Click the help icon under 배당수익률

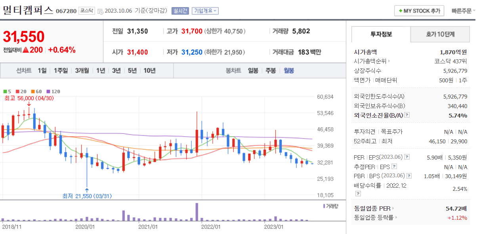coord(358,194)
